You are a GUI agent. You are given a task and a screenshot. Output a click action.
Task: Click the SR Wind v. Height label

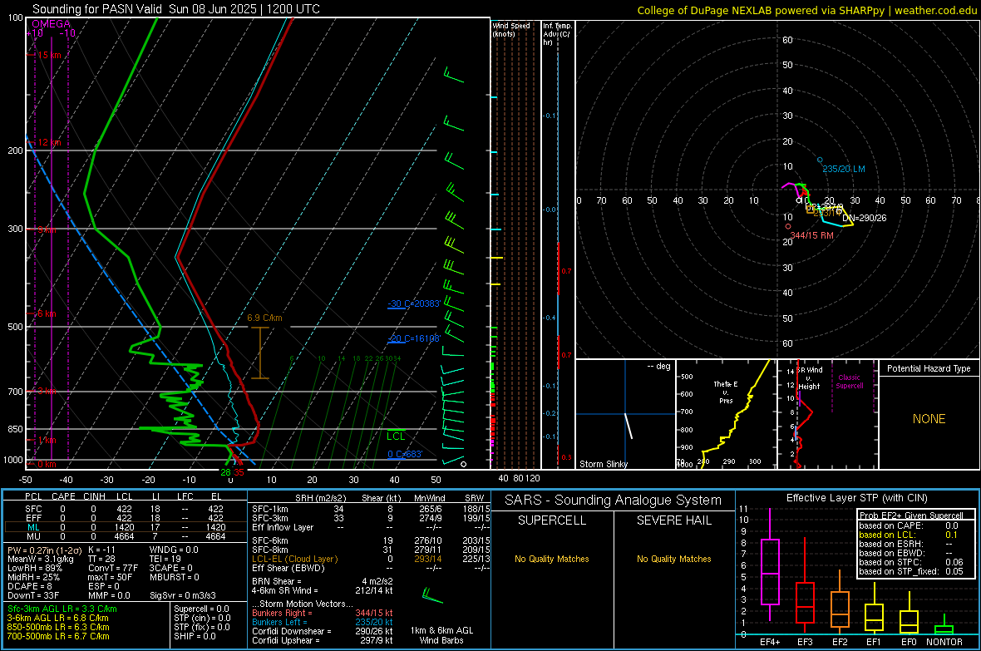[809, 378]
